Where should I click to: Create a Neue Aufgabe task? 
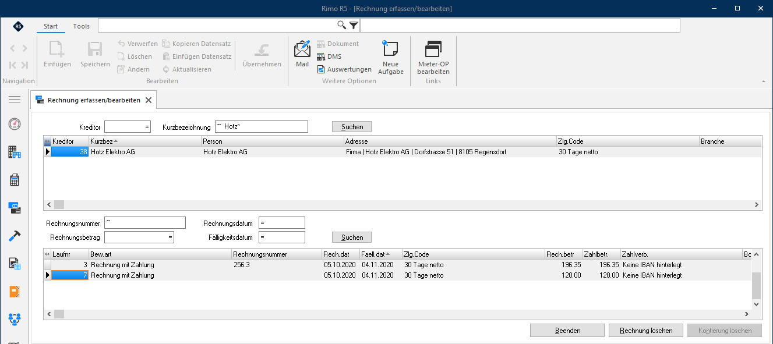coord(391,57)
